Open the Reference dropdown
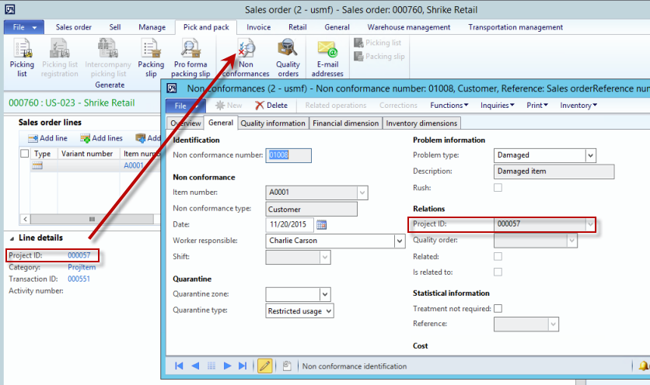 553,324
